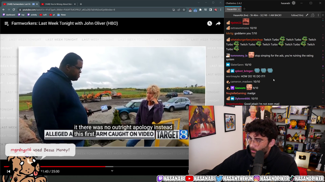
Task: Open the LoFi bookmark
Action: click(x=43, y=15)
